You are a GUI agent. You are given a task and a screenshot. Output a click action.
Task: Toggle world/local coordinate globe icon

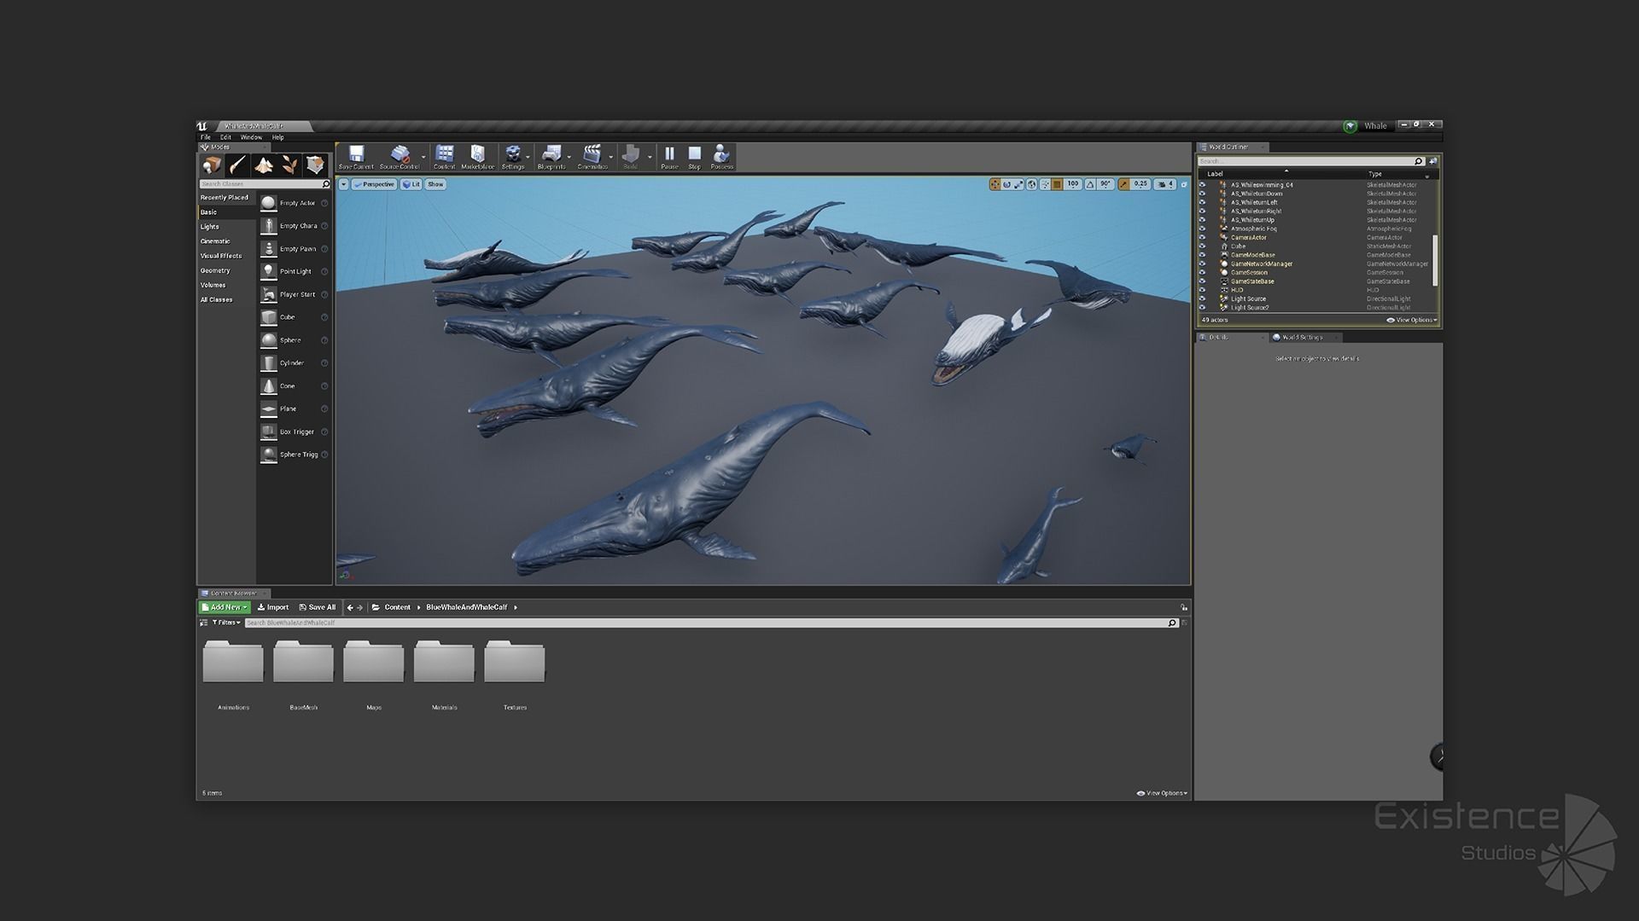point(1032,184)
